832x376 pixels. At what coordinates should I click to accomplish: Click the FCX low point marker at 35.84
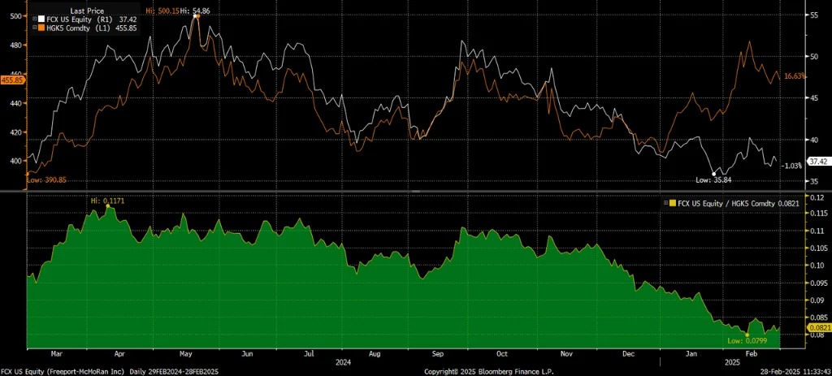pyautogui.click(x=714, y=174)
